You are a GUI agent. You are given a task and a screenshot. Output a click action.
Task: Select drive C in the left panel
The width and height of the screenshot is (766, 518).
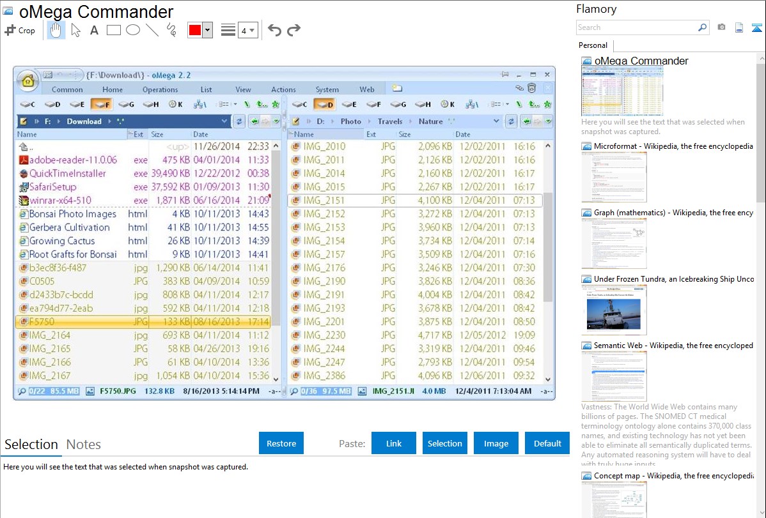coord(27,104)
